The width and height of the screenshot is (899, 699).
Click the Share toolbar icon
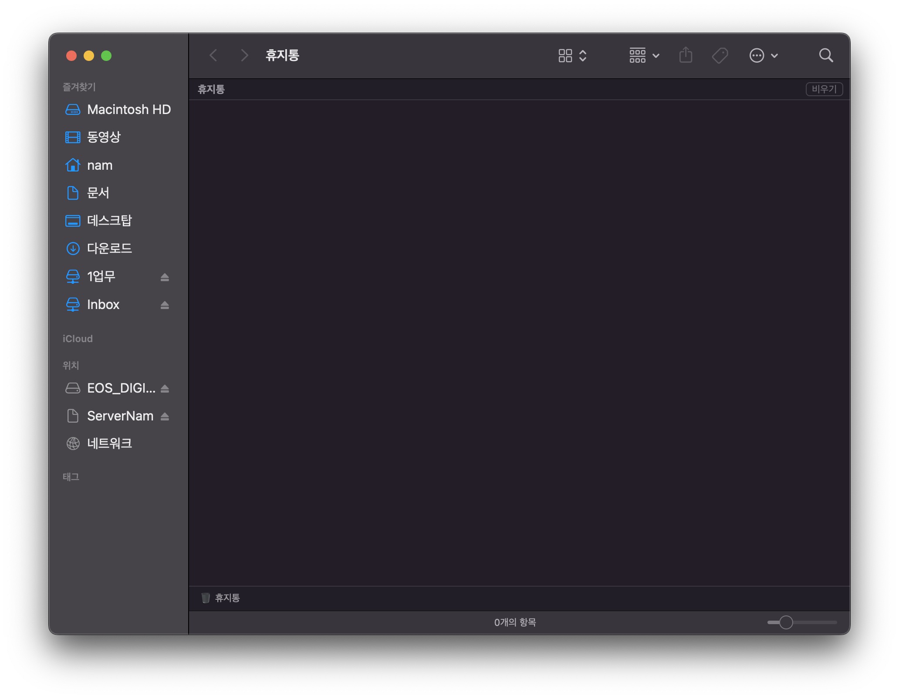pyautogui.click(x=686, y=56)
